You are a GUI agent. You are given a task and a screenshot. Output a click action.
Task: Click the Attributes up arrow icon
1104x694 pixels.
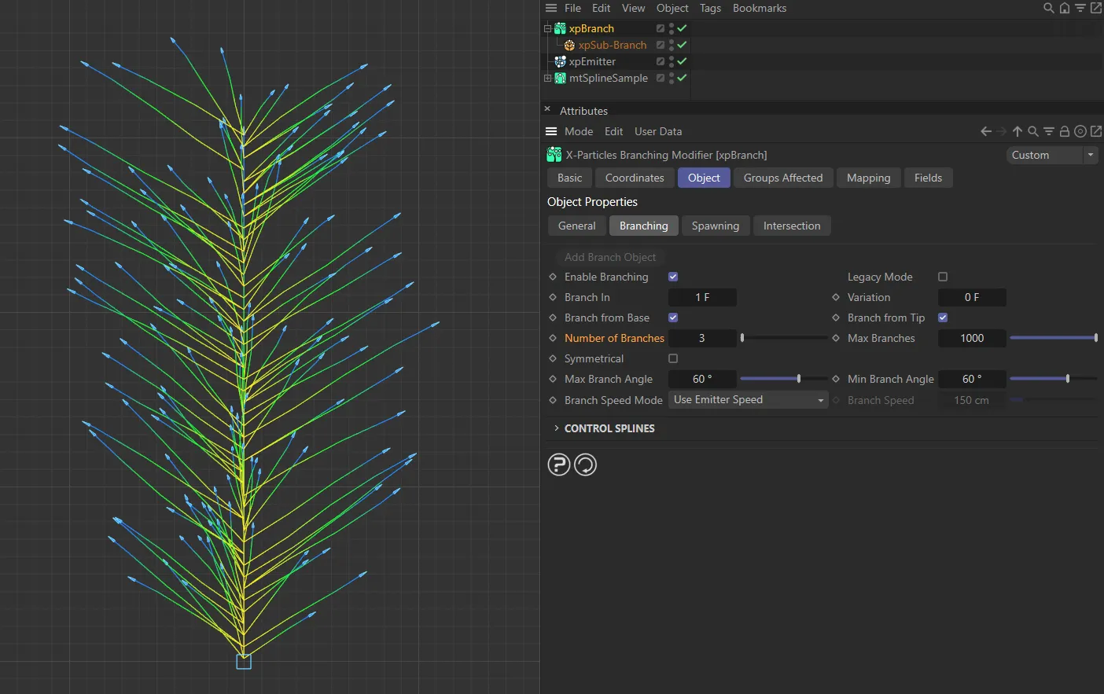coord(1018,131)
